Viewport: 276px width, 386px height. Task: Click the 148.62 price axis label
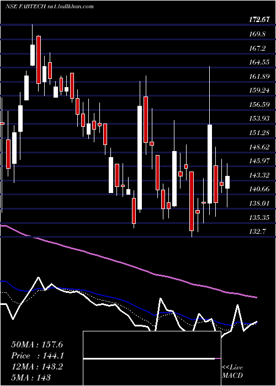[259, 147]
